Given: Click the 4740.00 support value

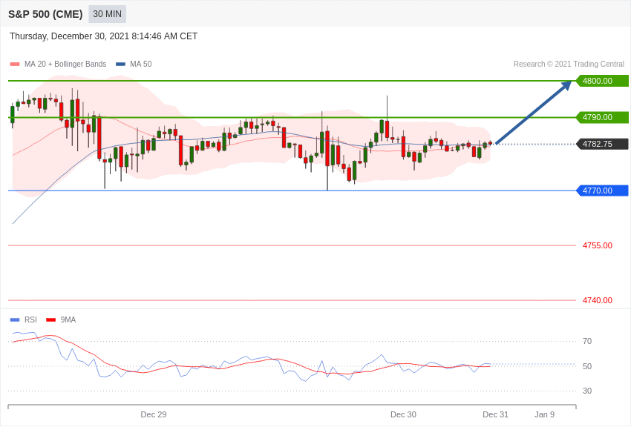Looking at the screenshot, I should click(x=597, y=300).
